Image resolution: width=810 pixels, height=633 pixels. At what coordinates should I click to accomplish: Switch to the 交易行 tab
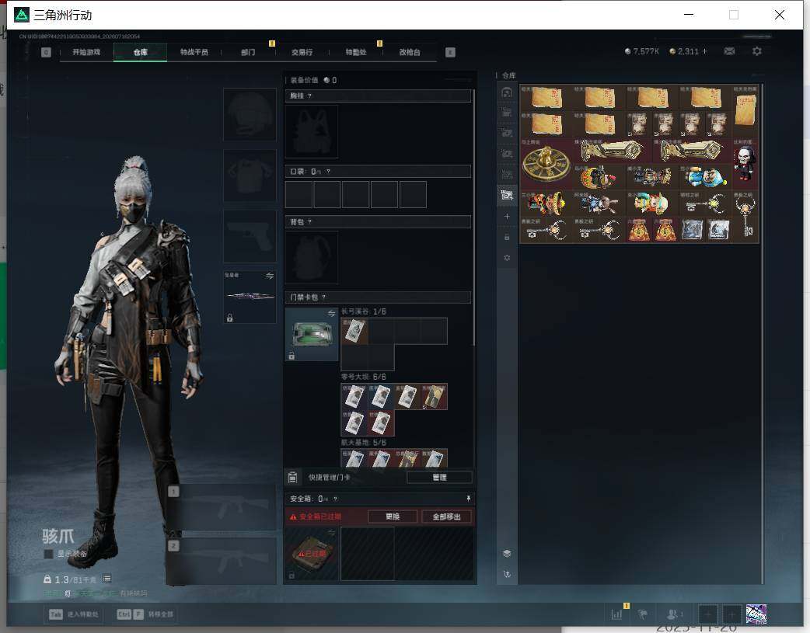(x=302, y=52)
